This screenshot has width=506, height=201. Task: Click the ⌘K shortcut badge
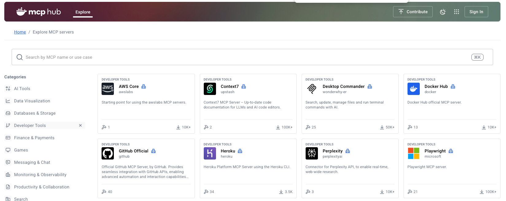(x=477, y=57)
